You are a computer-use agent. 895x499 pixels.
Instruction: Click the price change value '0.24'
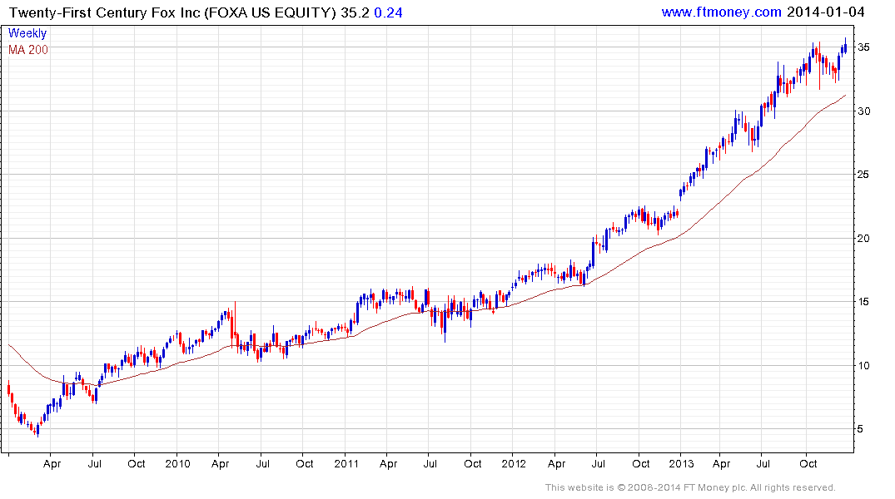pos(388,12)
